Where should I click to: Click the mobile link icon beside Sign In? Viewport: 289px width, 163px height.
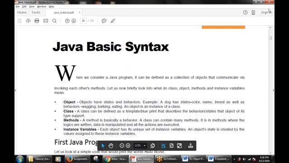tap(253, 12)
